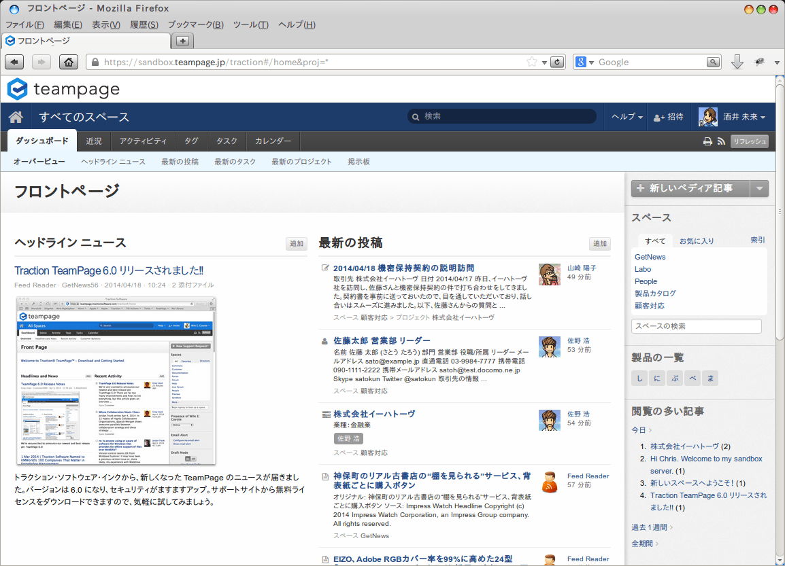Open the 酒井 未来 user menu
The height and width of the screenshot is (566, 785).
coord(744,117)
